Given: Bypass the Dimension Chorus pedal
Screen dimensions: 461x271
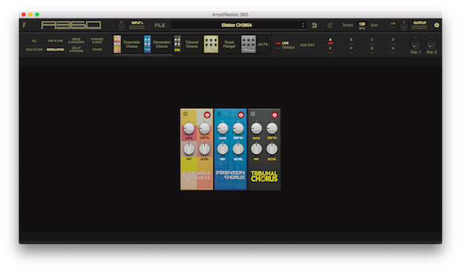Looking at the screenshot, I should [241, 115].
